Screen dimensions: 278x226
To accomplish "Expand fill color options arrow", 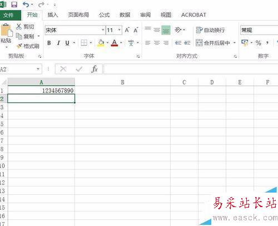I will tap(107, 43).
